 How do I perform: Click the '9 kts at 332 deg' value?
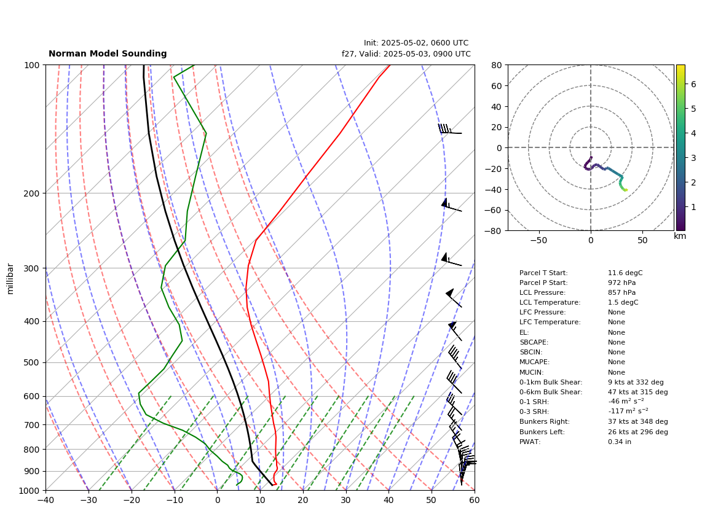[636, 382]
